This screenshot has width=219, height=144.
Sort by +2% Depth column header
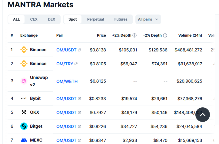pyautogui.click(x=122, y=35)
